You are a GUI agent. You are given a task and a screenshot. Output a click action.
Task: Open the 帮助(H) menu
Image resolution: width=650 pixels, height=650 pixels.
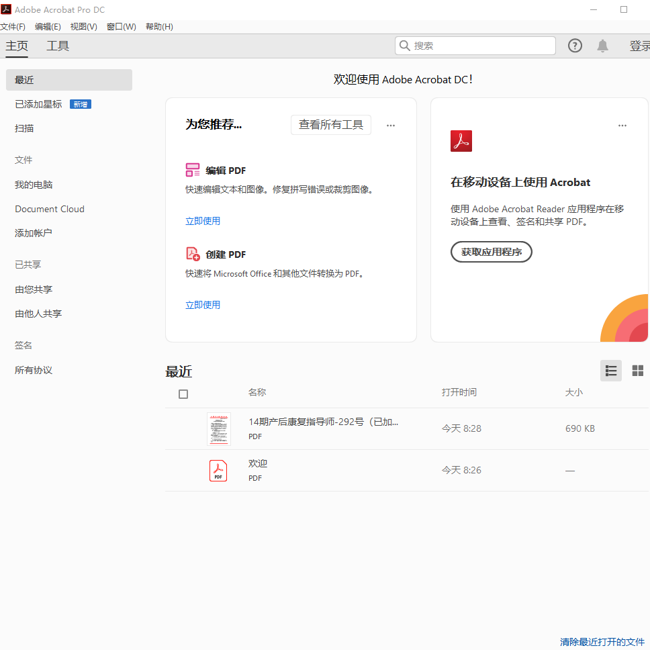pyautogui.click(x=159, y=27)
